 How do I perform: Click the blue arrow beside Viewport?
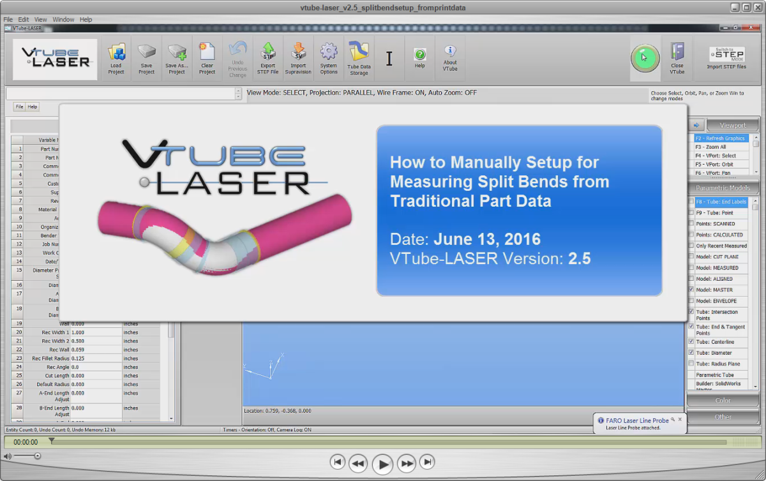[x=696, y=125]
